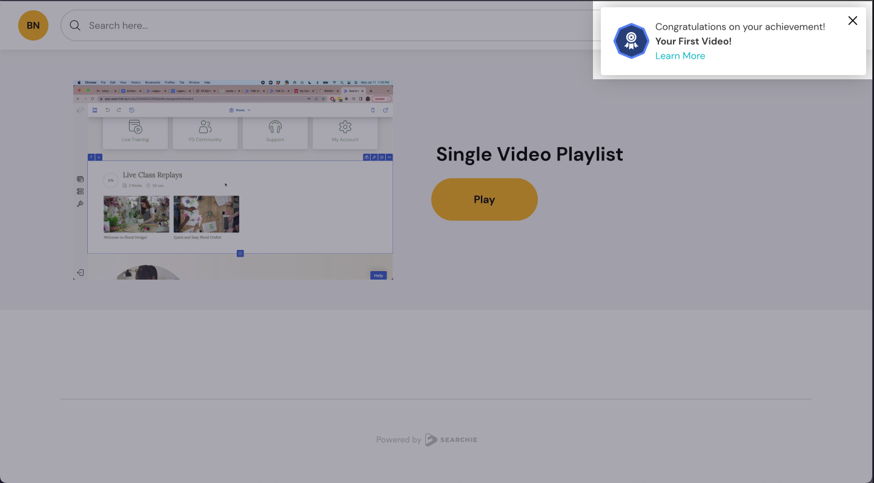Dismiss the achievement notification with X
Image resolution: width=874 pixels, height=483 pixels.
tap(852, 21)
